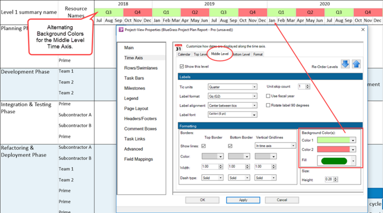Select the Middle Level tab

(220, 54)
